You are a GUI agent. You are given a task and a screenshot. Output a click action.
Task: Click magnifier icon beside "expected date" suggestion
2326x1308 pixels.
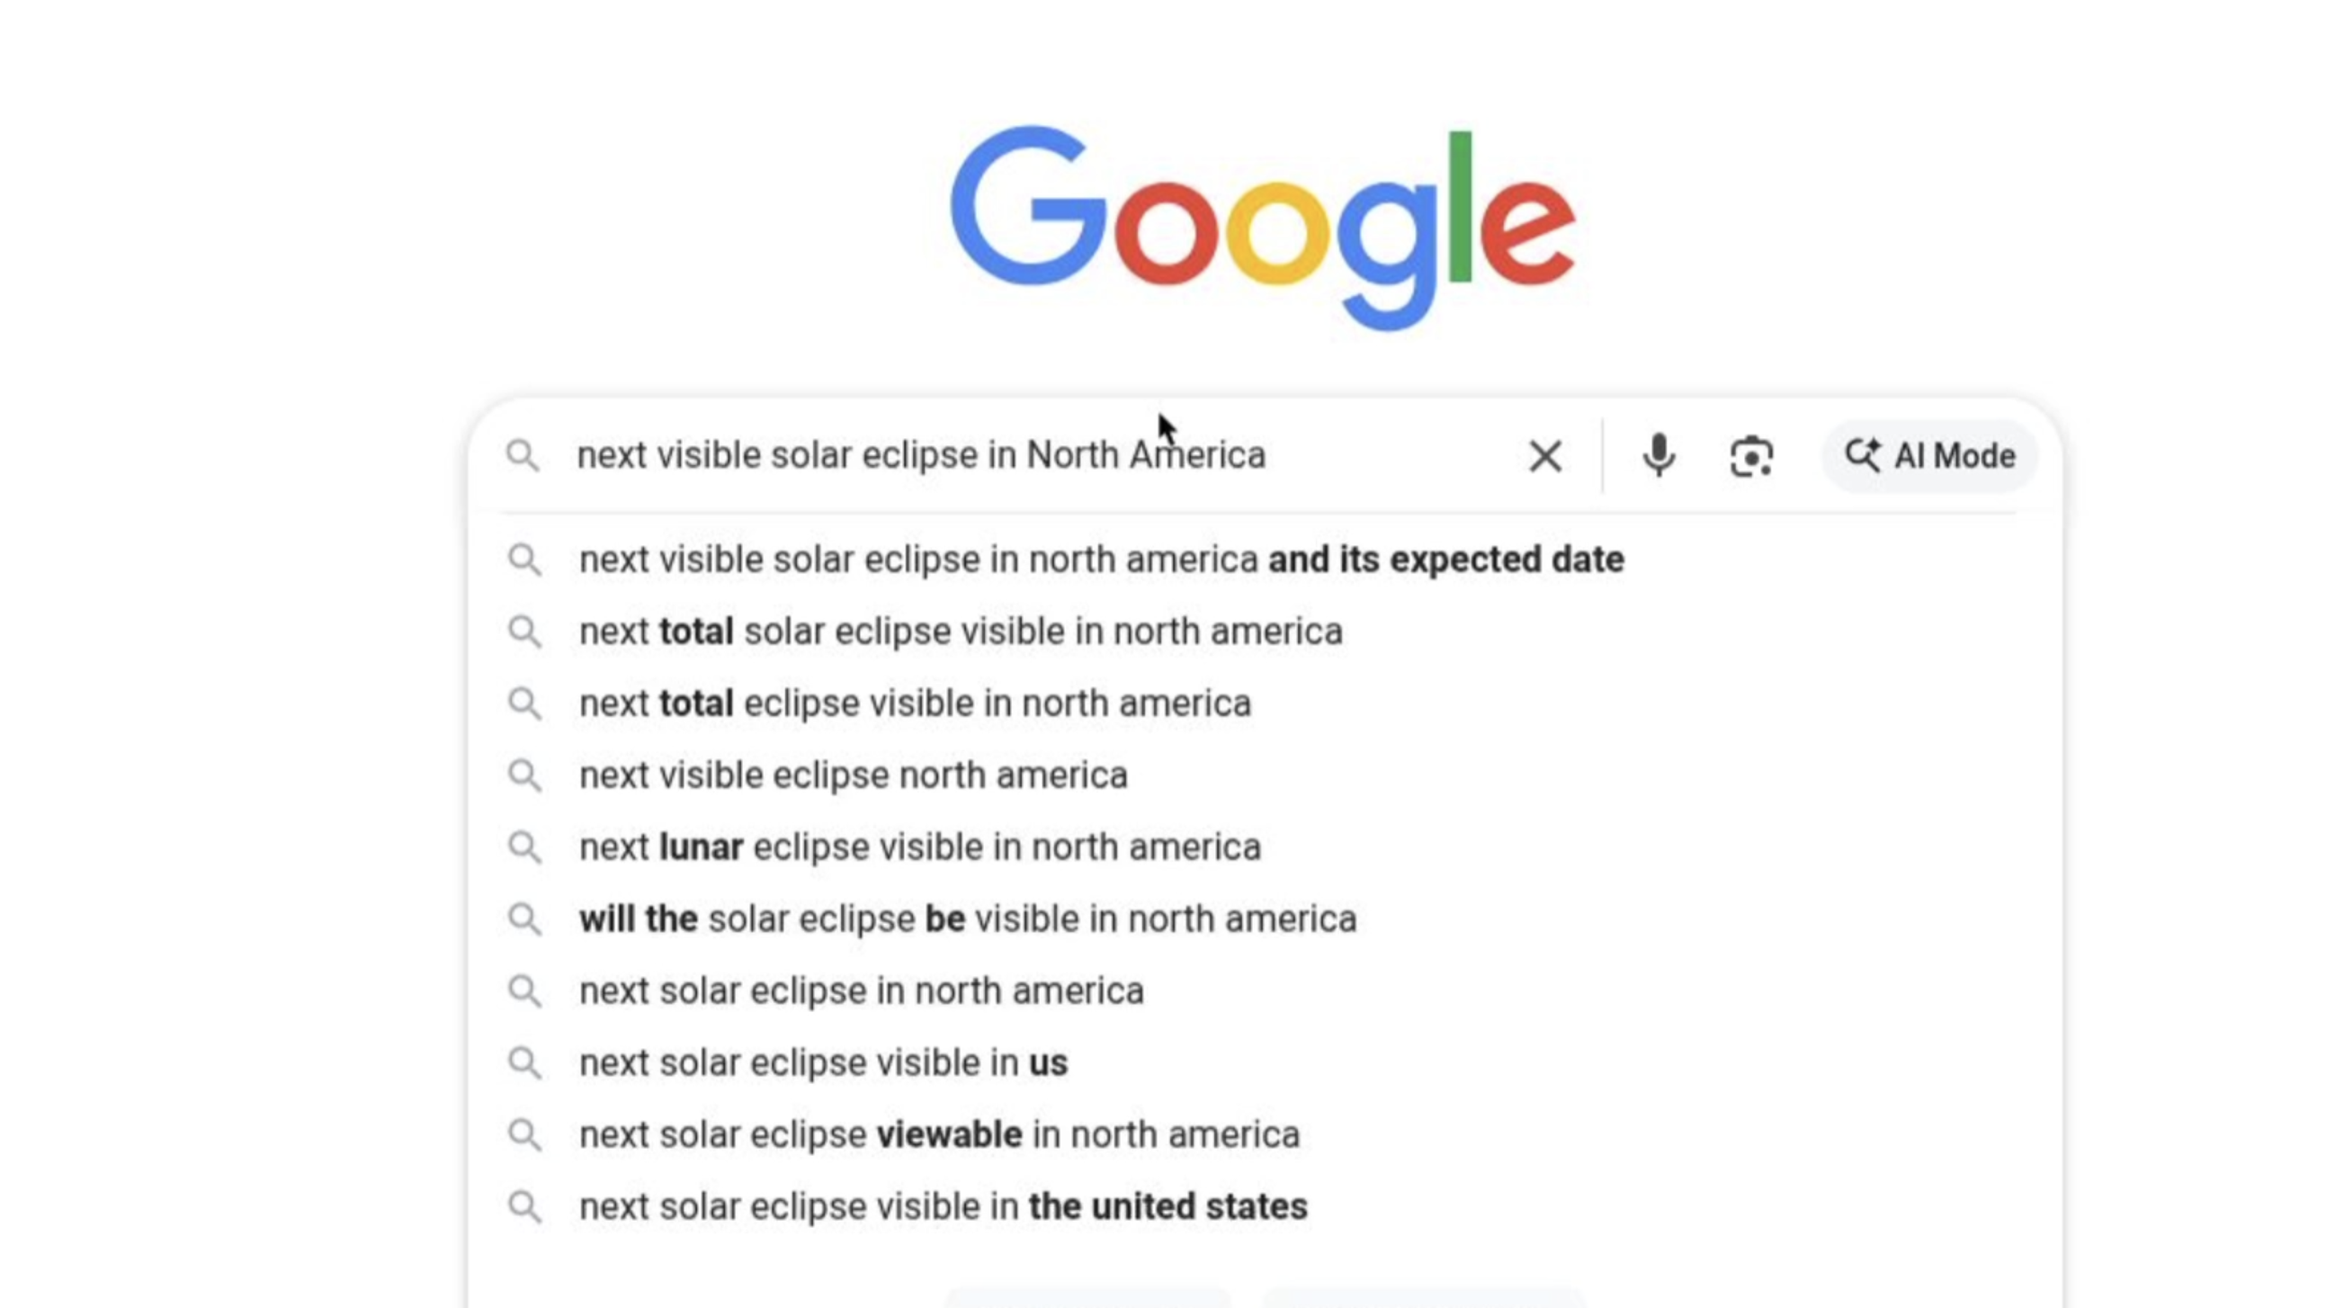pos(524,560)
